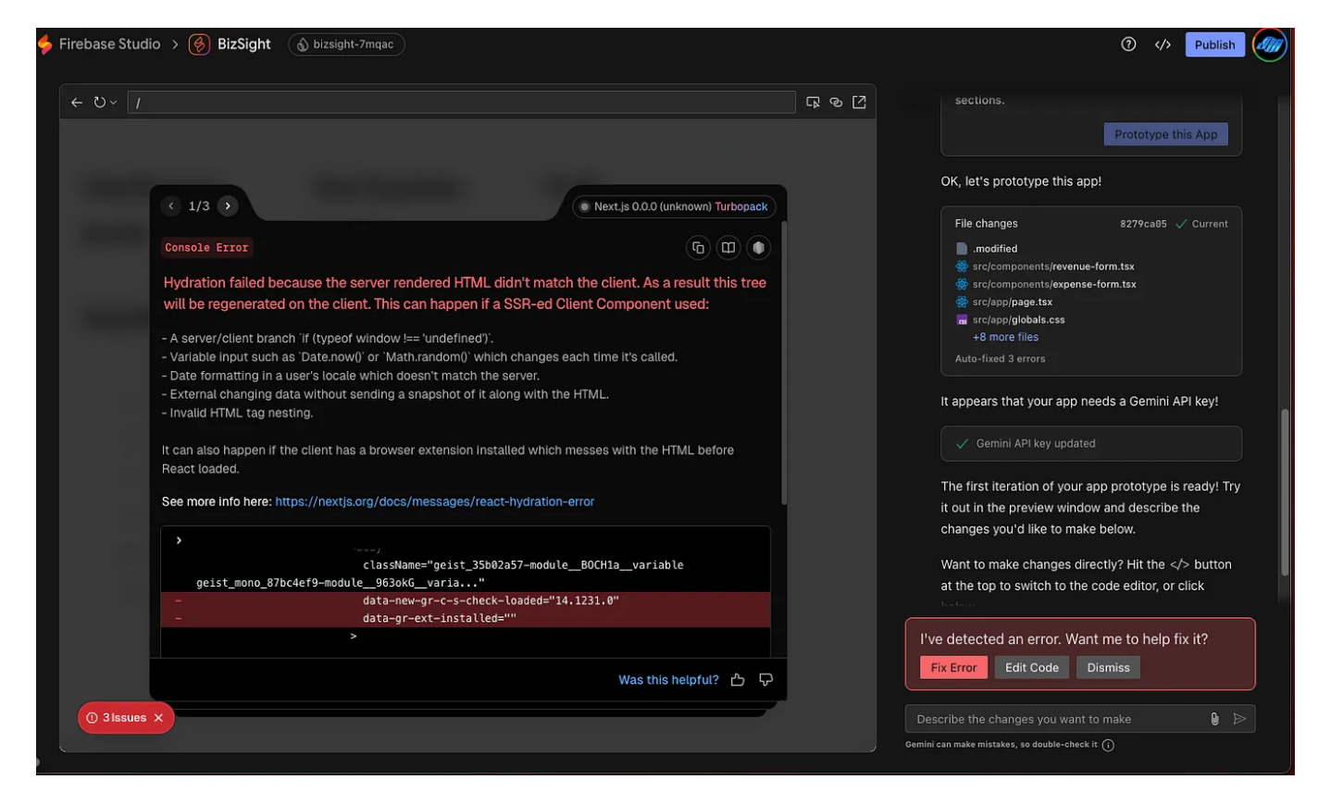The height and width of the screenshot is (792, 1318).
Task: Click the error overlay vertical scrollbar
Action: [784, 364]
